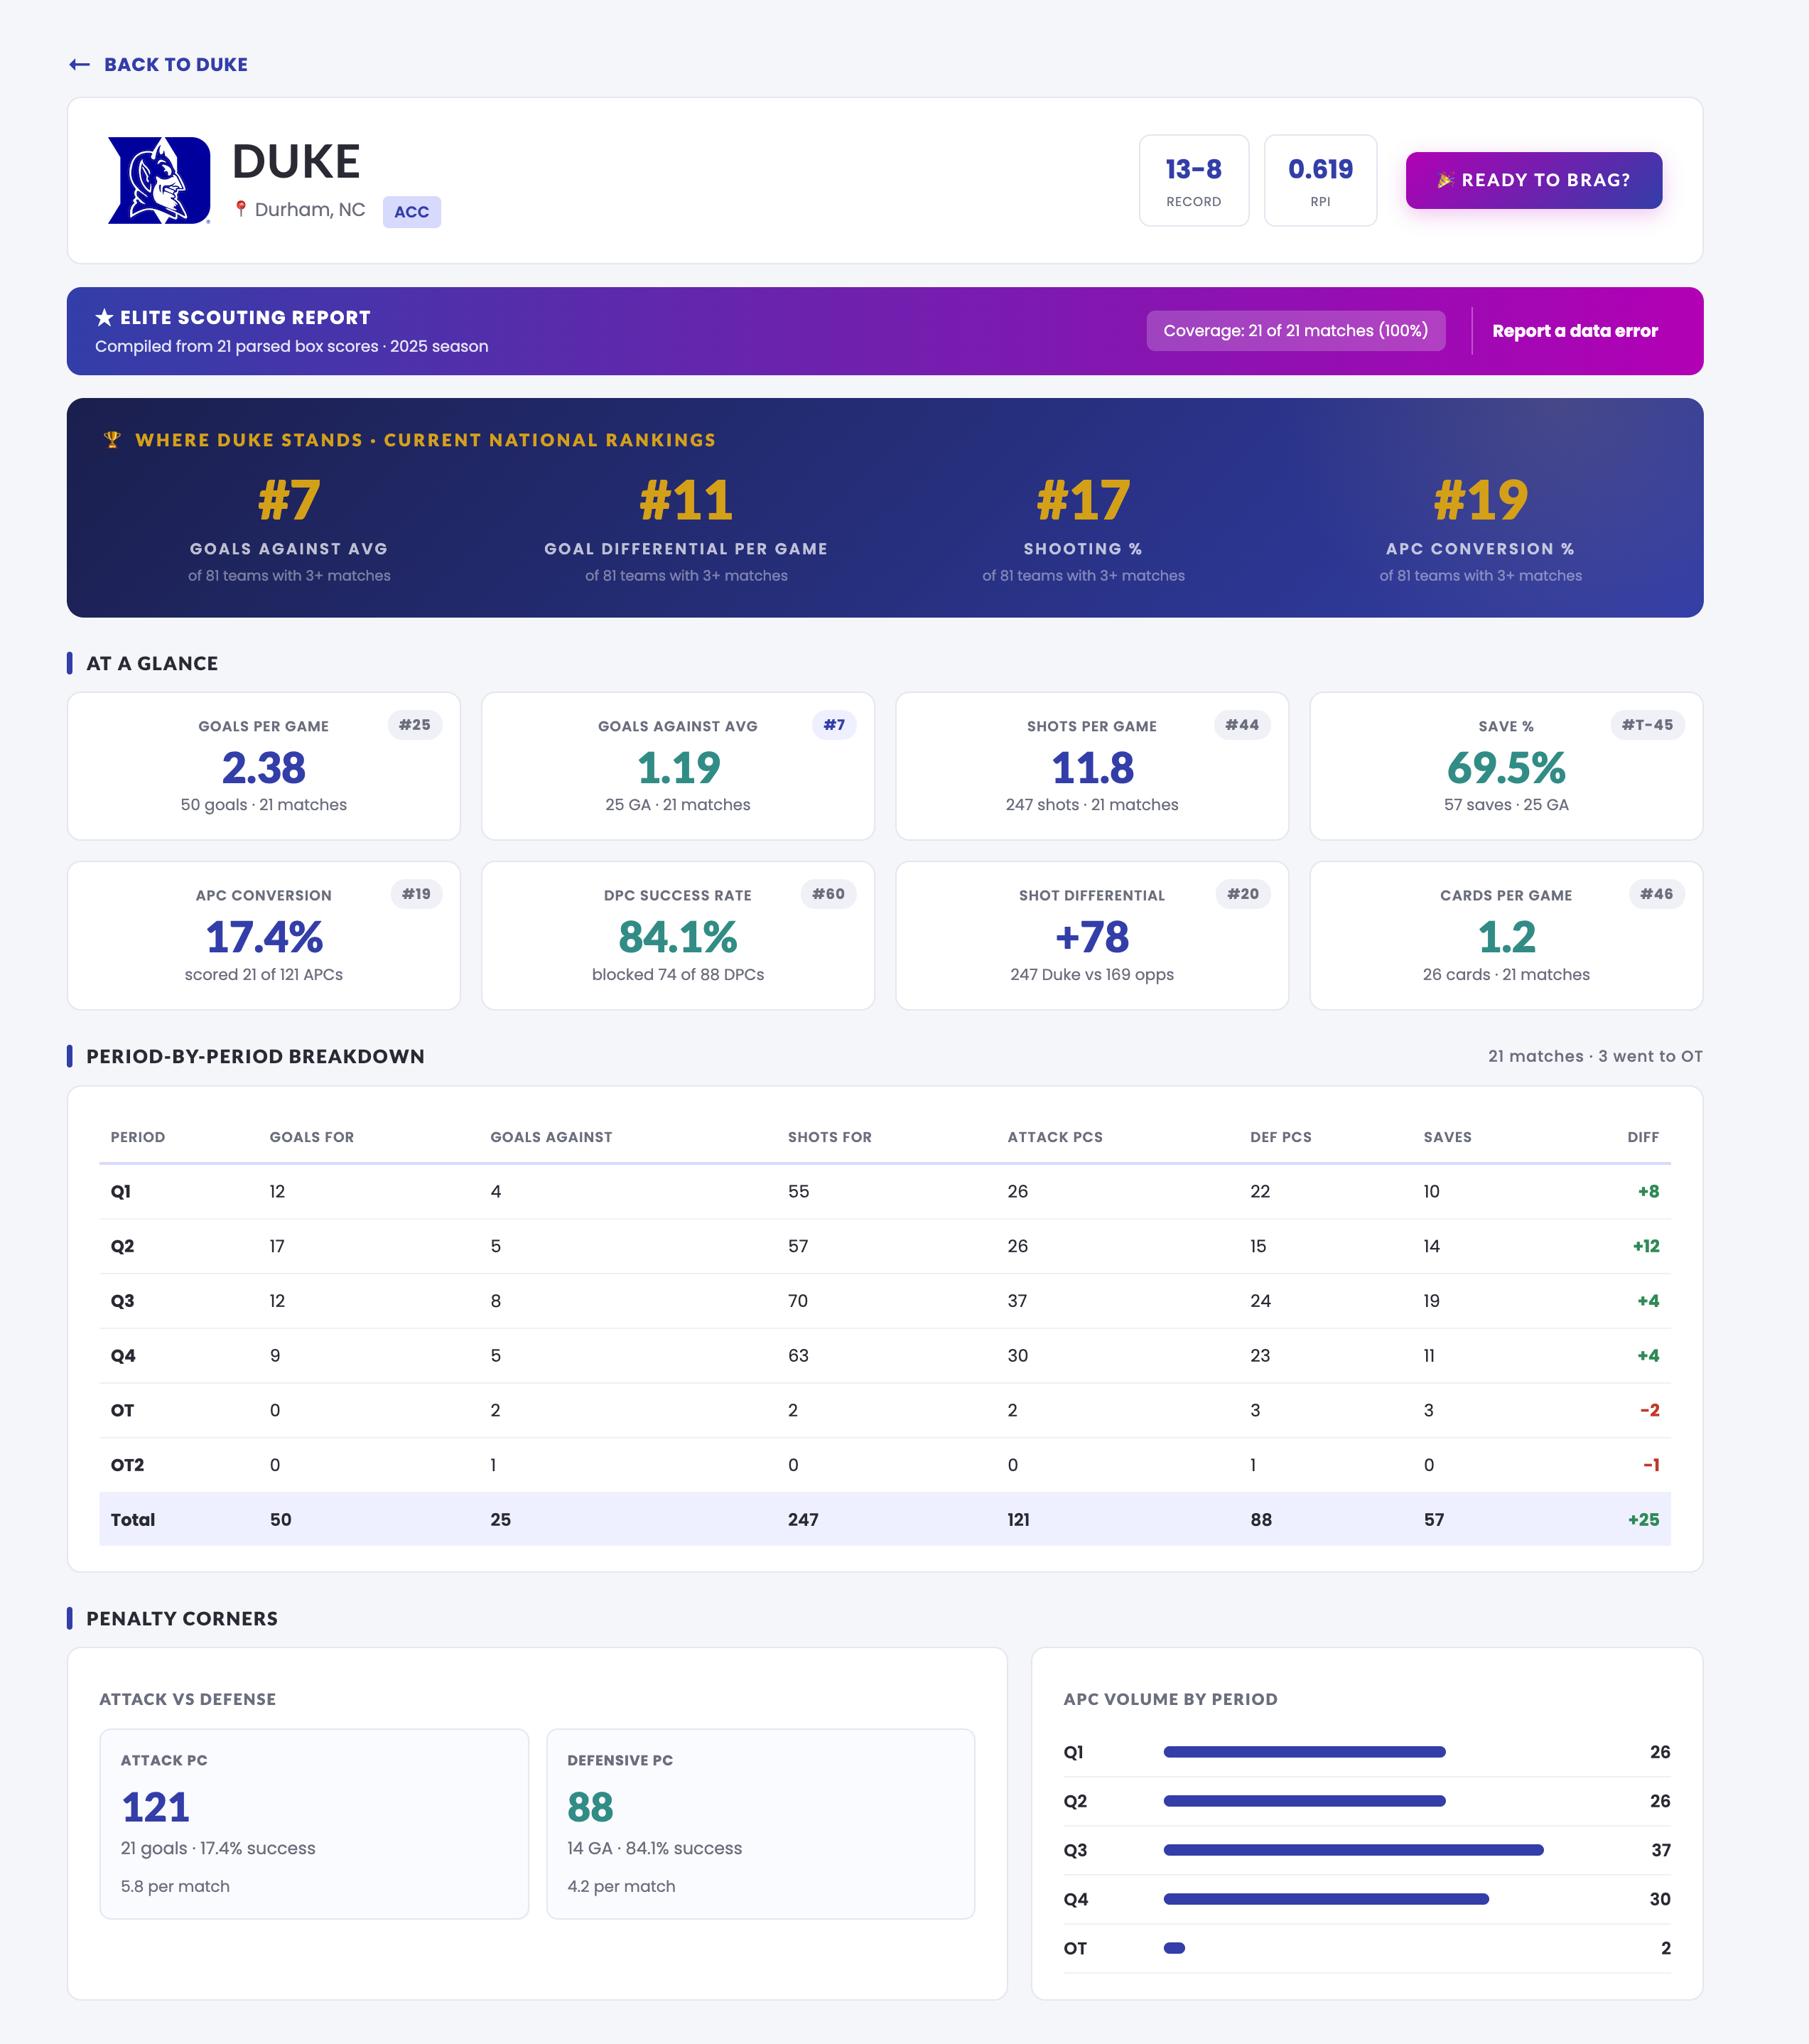Click the Elite Scouting Report star icon
The width and height of the screenshot is (1809, 2044).
[104, 318]
